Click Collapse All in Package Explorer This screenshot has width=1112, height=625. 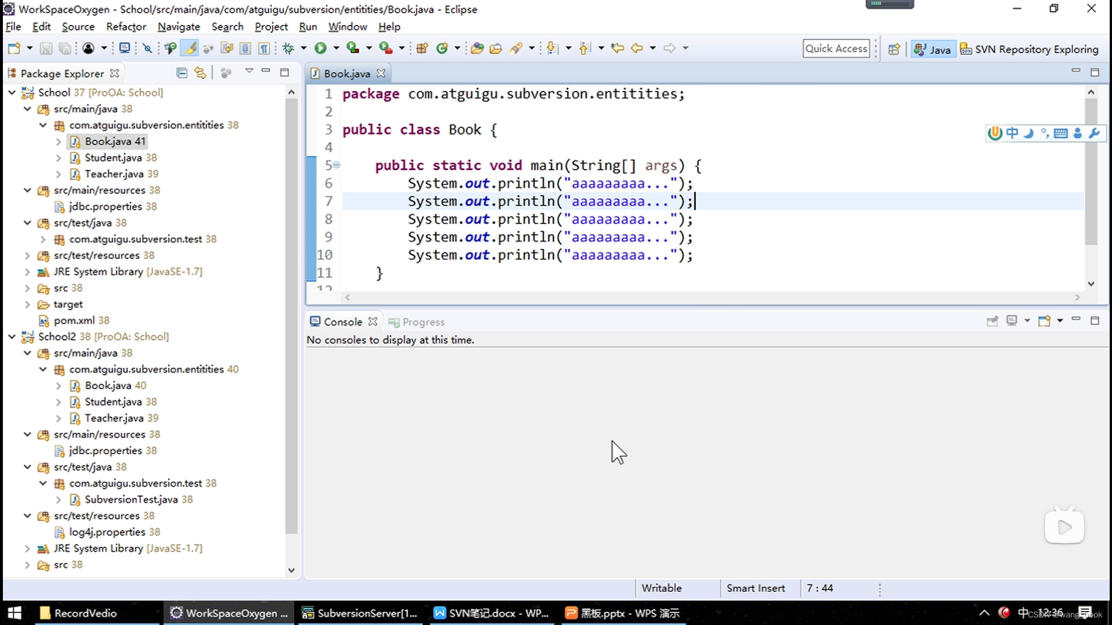181,73
